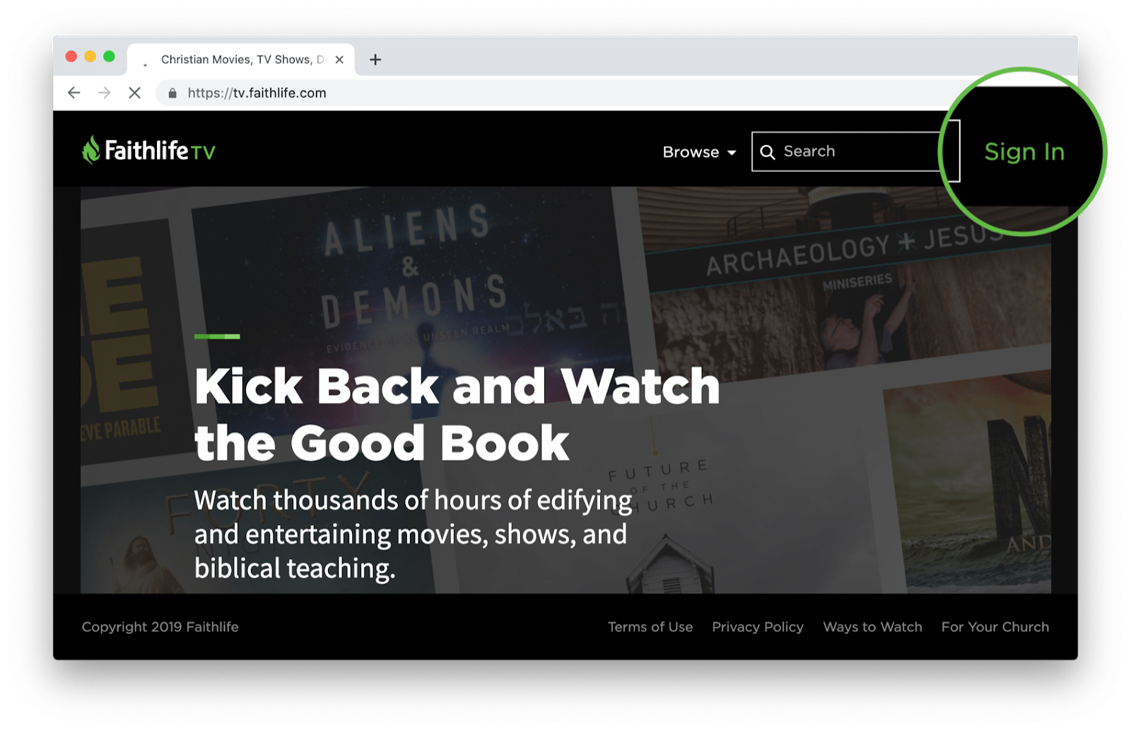Image resolution: width=1131 pixels, height=730 pixels.
Task: Click the magnifier icon in Search box
Action: point(767,152)
